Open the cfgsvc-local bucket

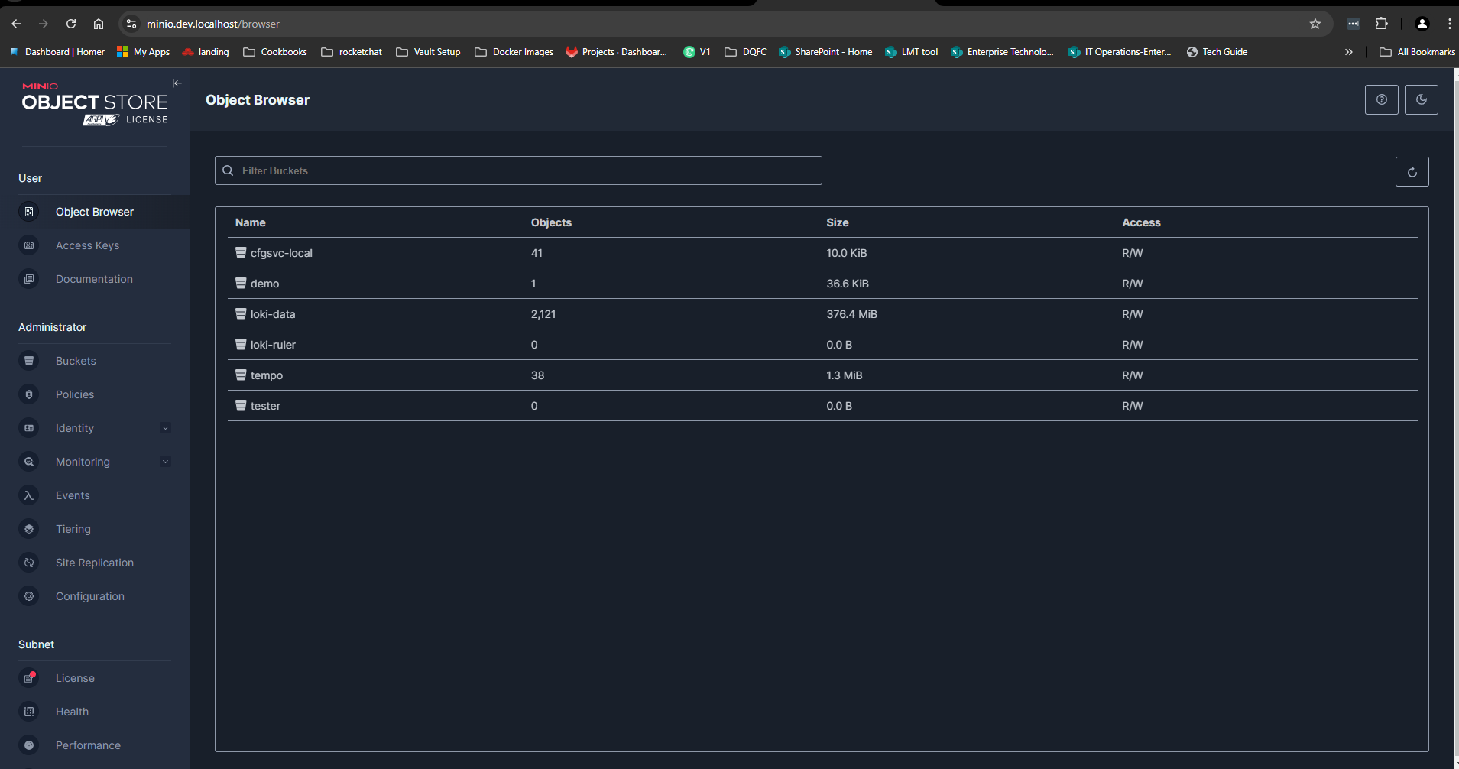coord(281,253)
